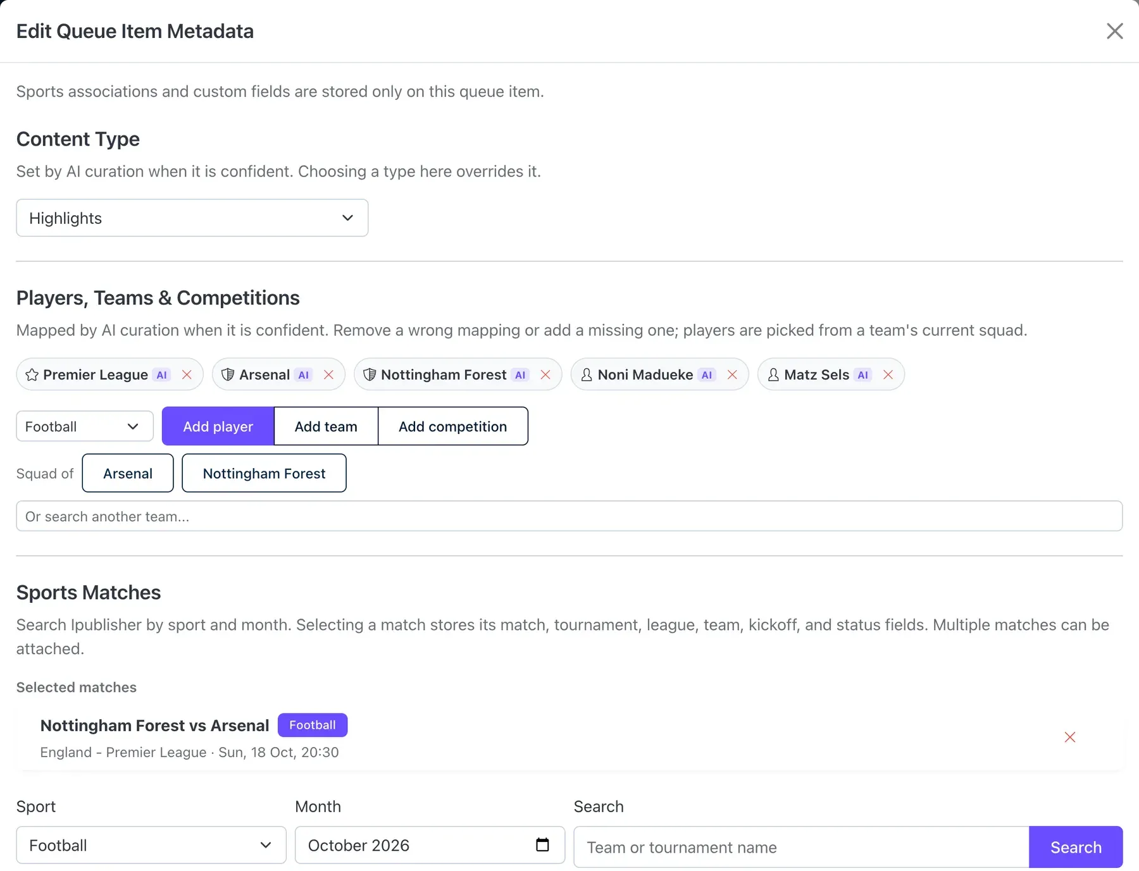This screenshot has width=1139, height=871.
Task: Choose the Nottingham Forest squad option
Action: point(264,473)
